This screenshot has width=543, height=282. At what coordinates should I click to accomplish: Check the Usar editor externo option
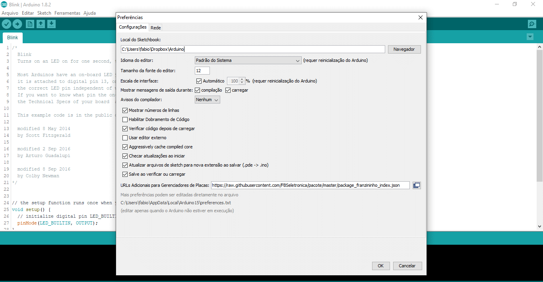click(125, 138)
